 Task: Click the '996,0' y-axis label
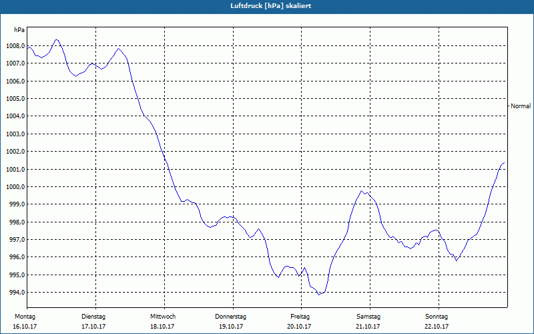[17, 257]
